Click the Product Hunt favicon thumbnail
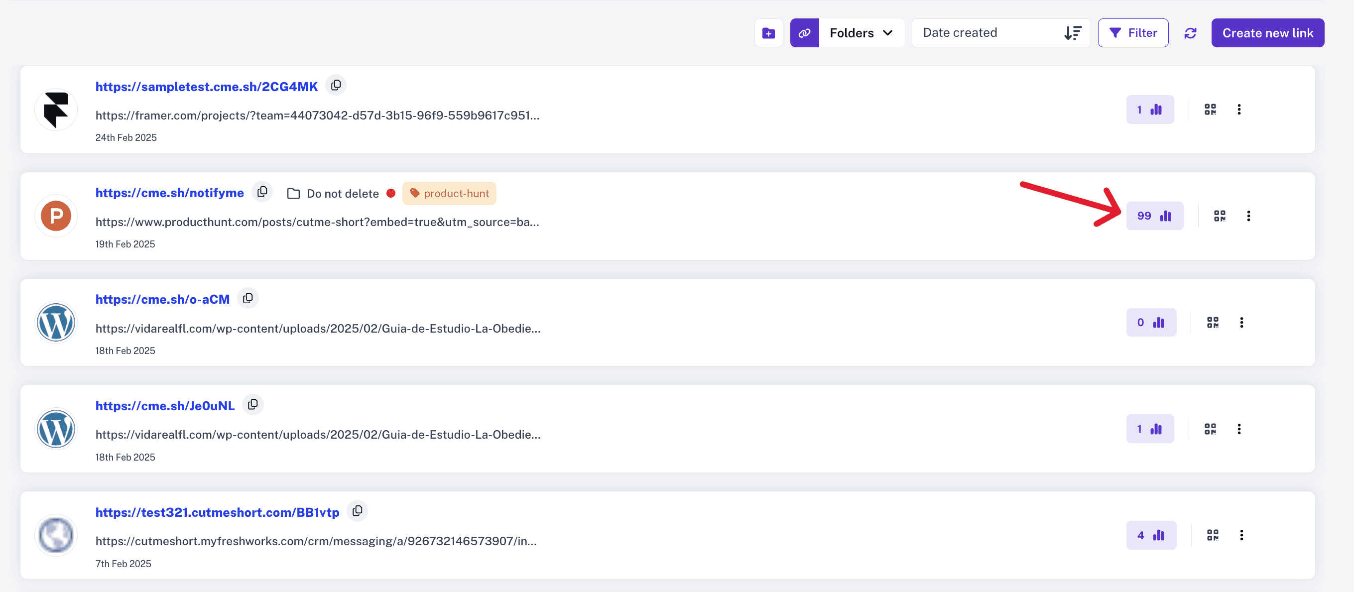 click(x=56, y=216)
